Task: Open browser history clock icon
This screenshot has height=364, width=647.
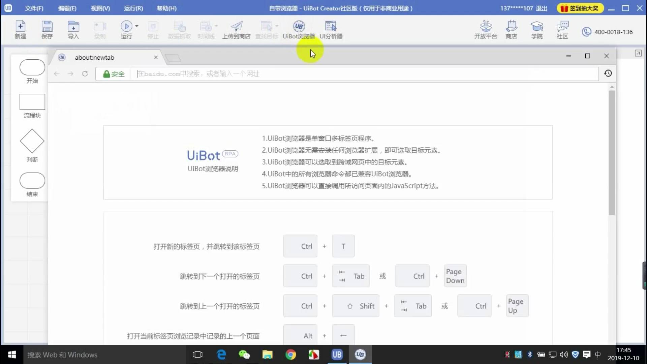Action: coord(608,73)
